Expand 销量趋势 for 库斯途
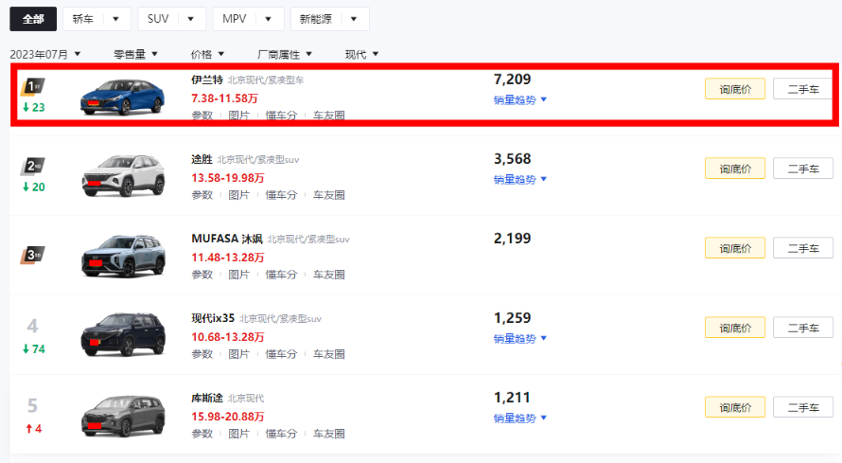842x463 pixels. click(519, 418)
